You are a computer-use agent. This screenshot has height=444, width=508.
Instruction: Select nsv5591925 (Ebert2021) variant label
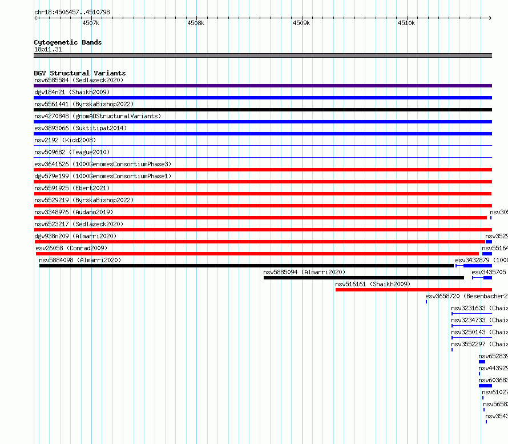(72, 188)
